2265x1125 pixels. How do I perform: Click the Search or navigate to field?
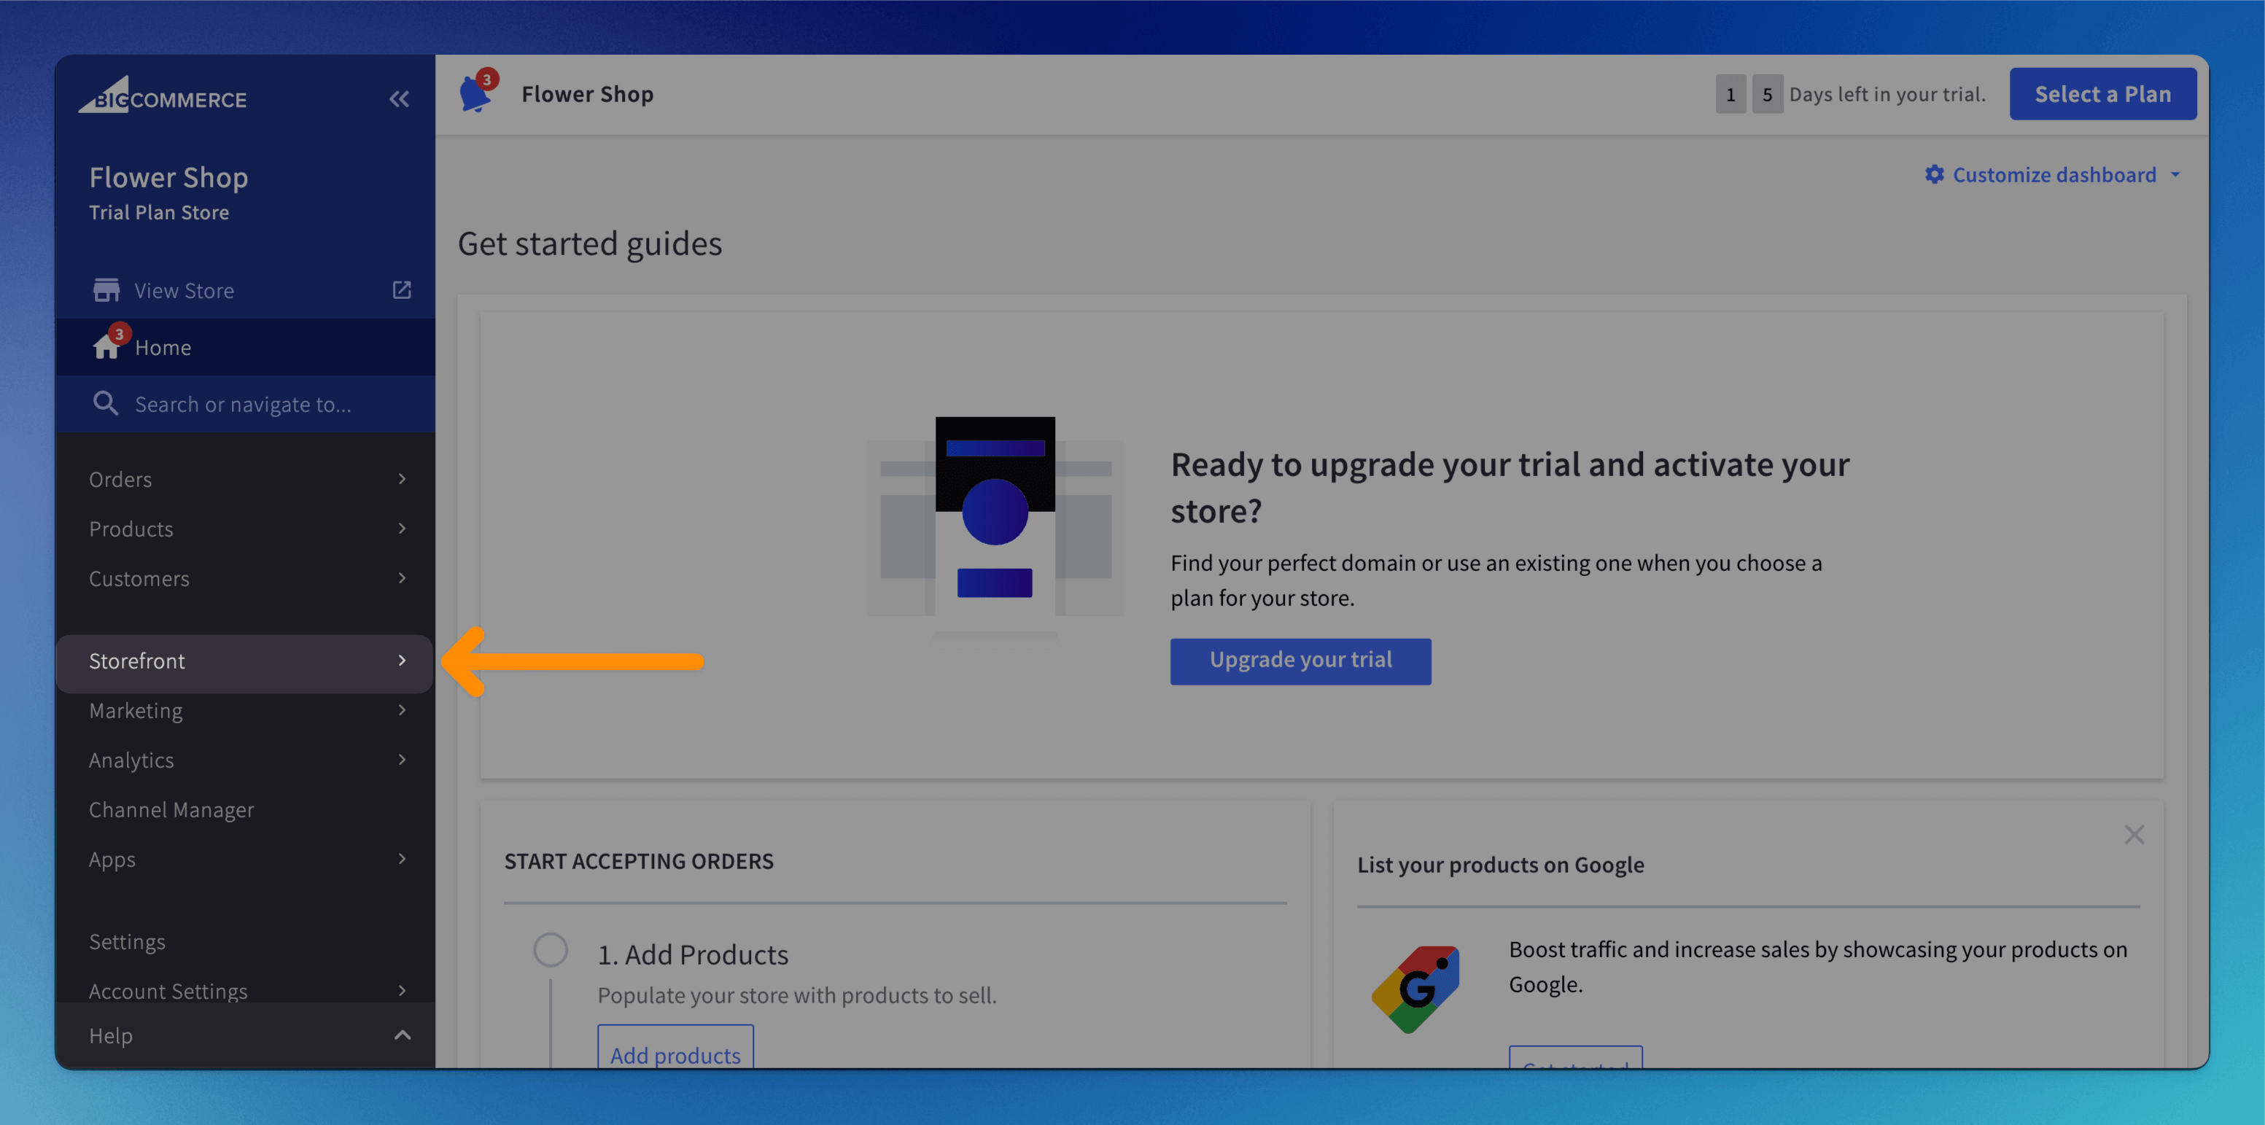pyautogui.click(x=243, y=405)
